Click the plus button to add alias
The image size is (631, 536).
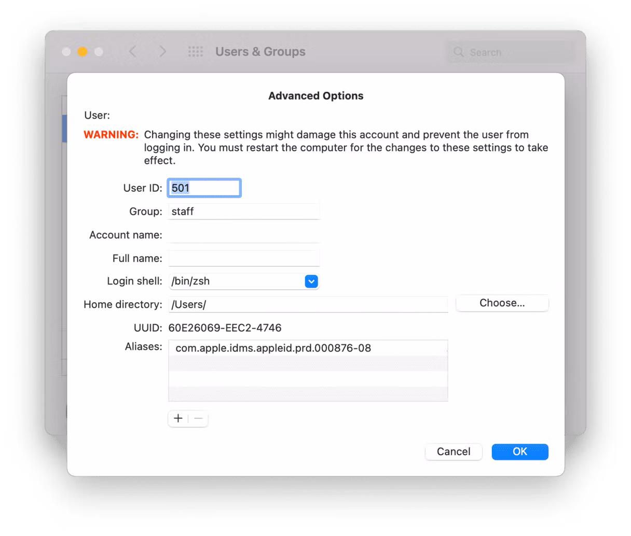point(178,418)
